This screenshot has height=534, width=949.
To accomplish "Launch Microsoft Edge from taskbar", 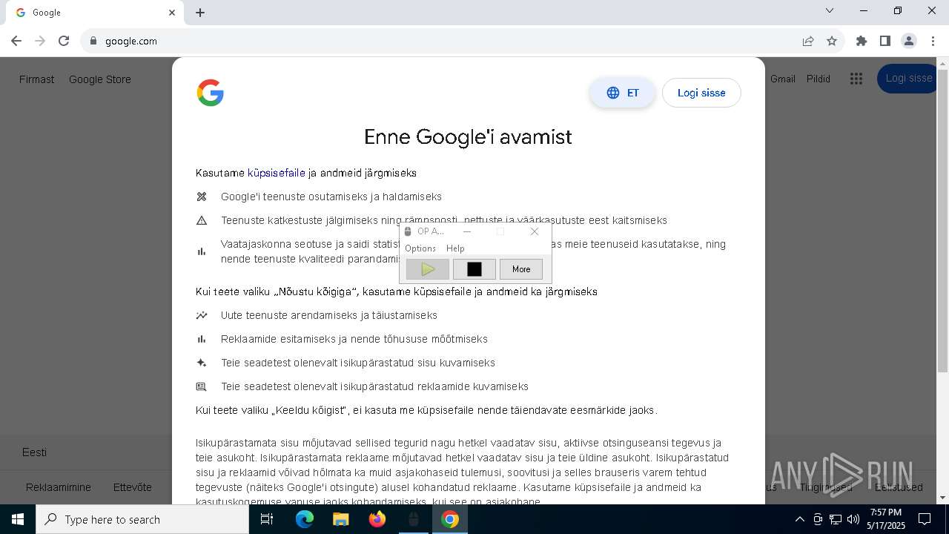I will (x=305, y=519).
